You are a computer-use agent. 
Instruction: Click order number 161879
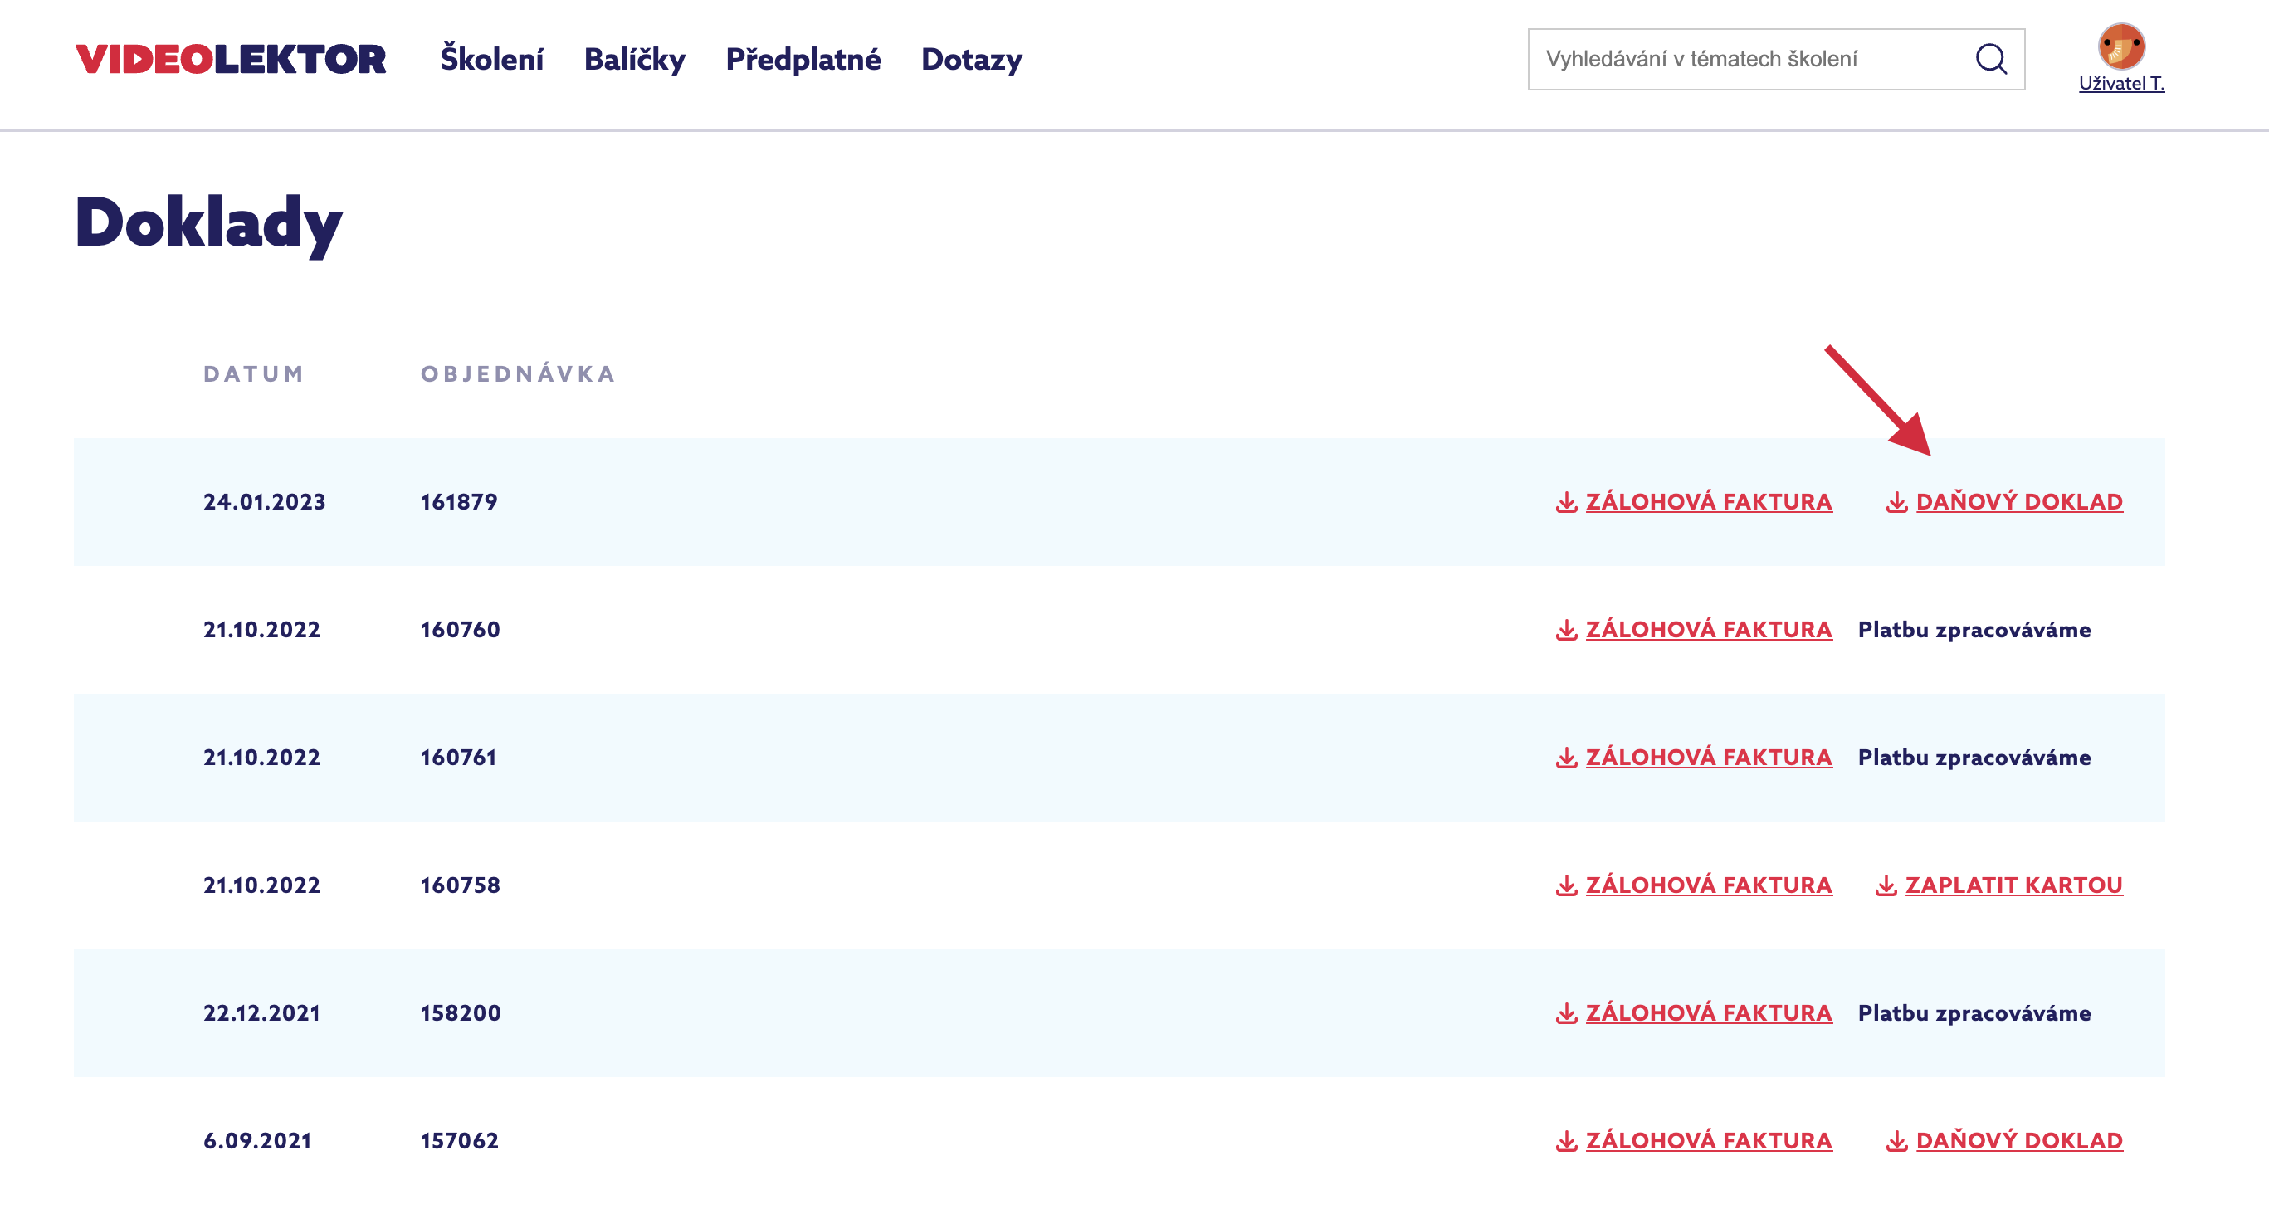458,502
